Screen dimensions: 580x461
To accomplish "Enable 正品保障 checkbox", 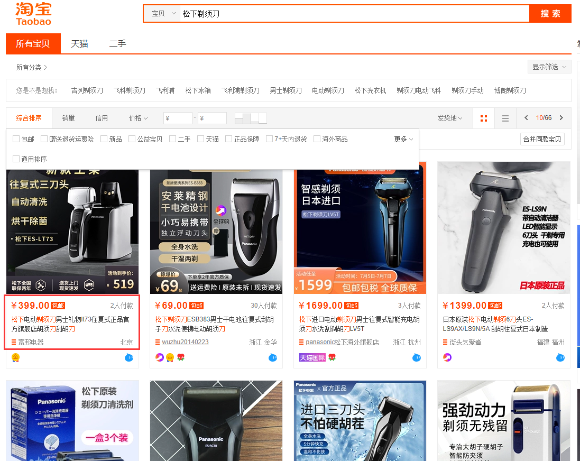I will (228, 139).
